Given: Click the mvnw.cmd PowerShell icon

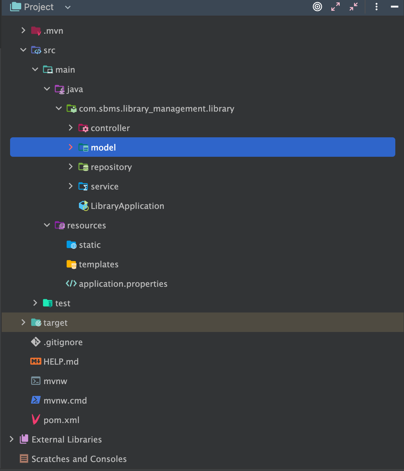Looking at the screenshot, I should (x=36, y=400).
